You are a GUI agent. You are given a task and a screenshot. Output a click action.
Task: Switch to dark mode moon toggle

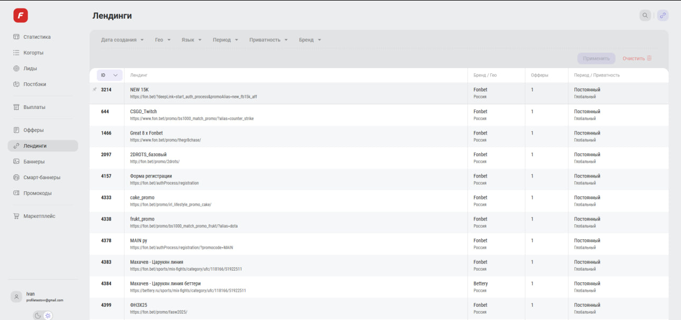(38, 316)
